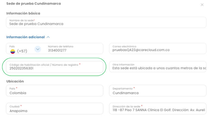Click the 250202356301 registration number value
The image size is (209, 118).
click(21, 68)
